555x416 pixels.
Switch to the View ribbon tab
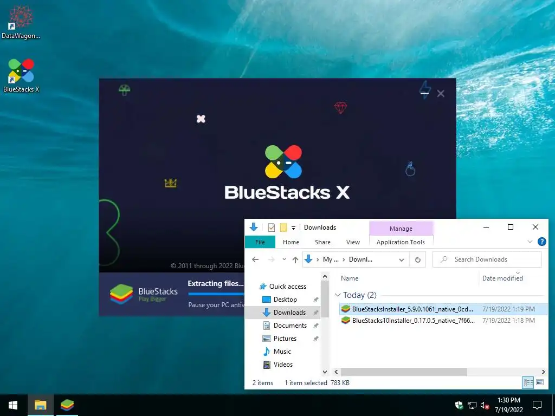(353, 242)
